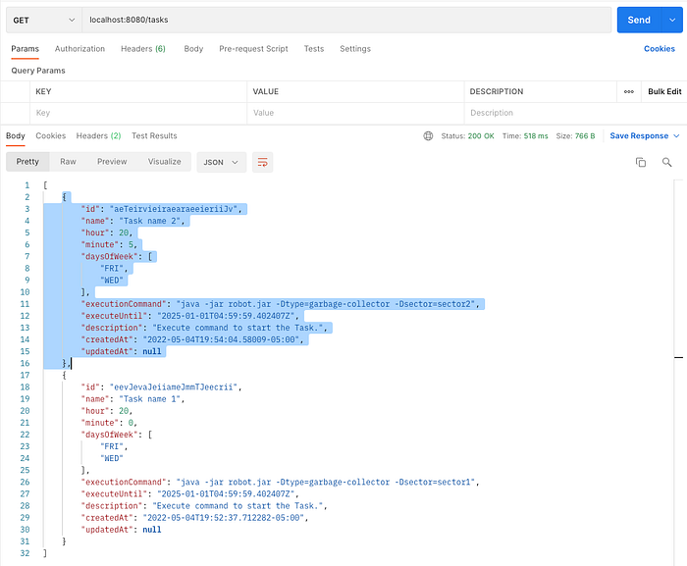
Task: Send the request with Send button
Action: [x=639, y=20]
